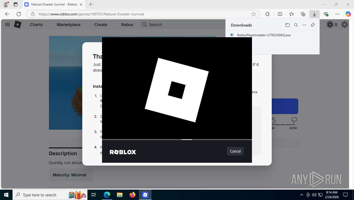Close the Natural Disaster Survival tab
This screenshot has height=200, width=354.
[x=81, y=4]
